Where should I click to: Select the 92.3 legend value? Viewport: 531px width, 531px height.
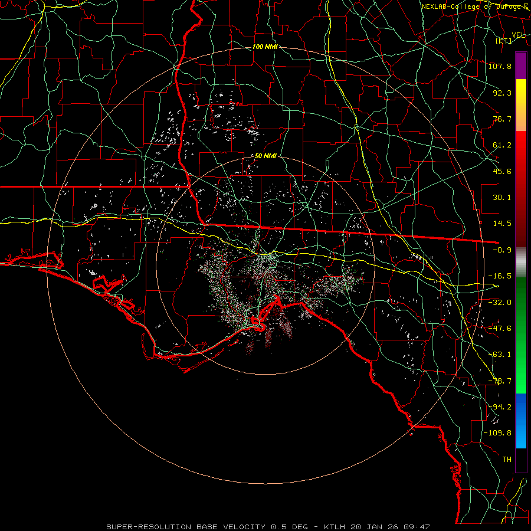coord(502,93)
